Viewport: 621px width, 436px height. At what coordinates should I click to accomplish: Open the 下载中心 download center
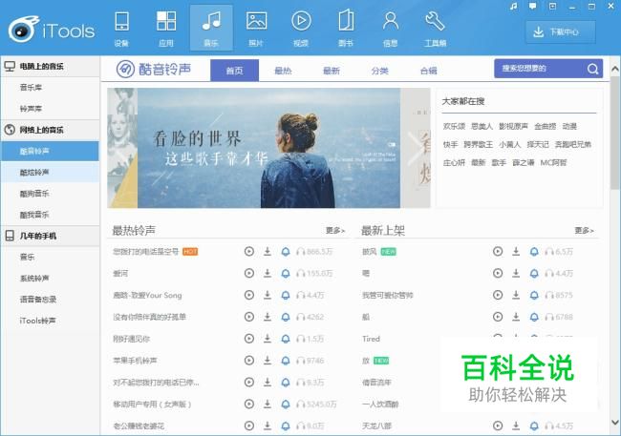(x=561, y=32)
